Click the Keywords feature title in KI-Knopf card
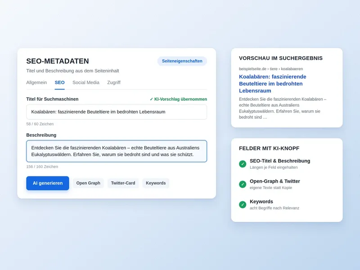The width and height of the screenshot is (360, 270). pyautogui.click(x=261, y=202)
